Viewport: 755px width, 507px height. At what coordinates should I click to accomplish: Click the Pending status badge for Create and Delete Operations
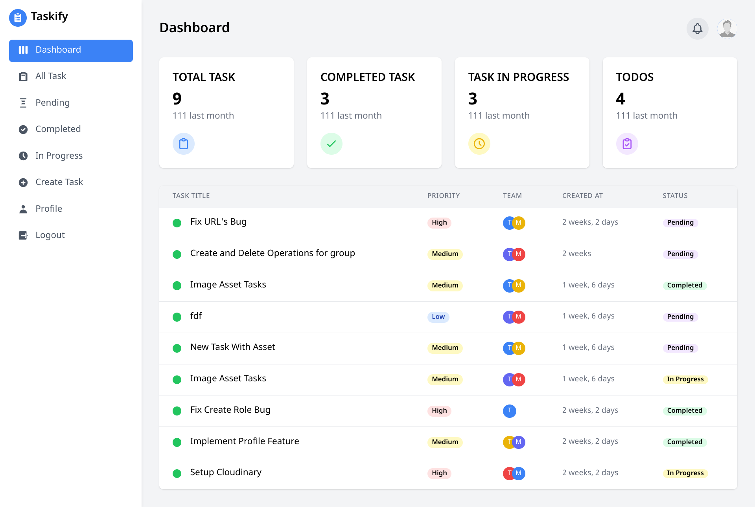click(681, 254)
